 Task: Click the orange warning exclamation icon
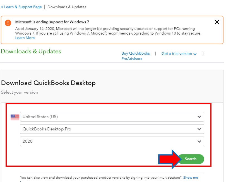pos(8,23)
